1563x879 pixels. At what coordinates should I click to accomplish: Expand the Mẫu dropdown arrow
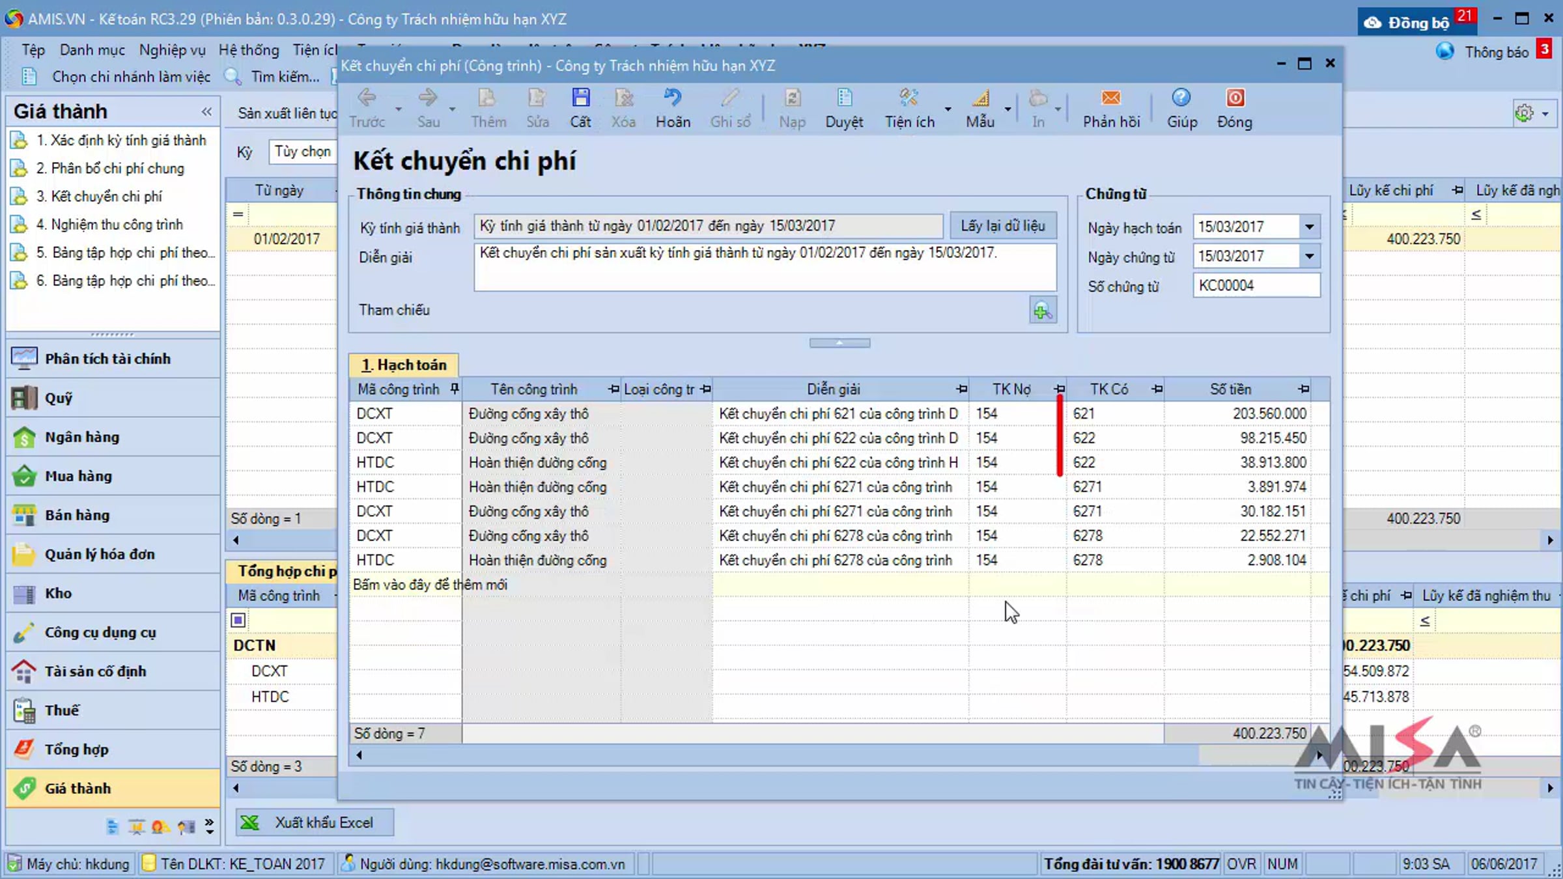tap(1007, 109)
